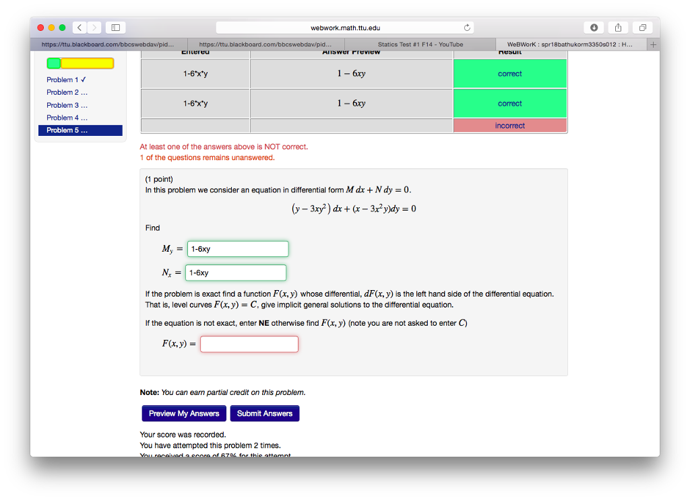Image resolution: width=690 pixels, height=500 pixels.
Task: Mark Problem 2 by clicking its entry
Action: point(66,92)
